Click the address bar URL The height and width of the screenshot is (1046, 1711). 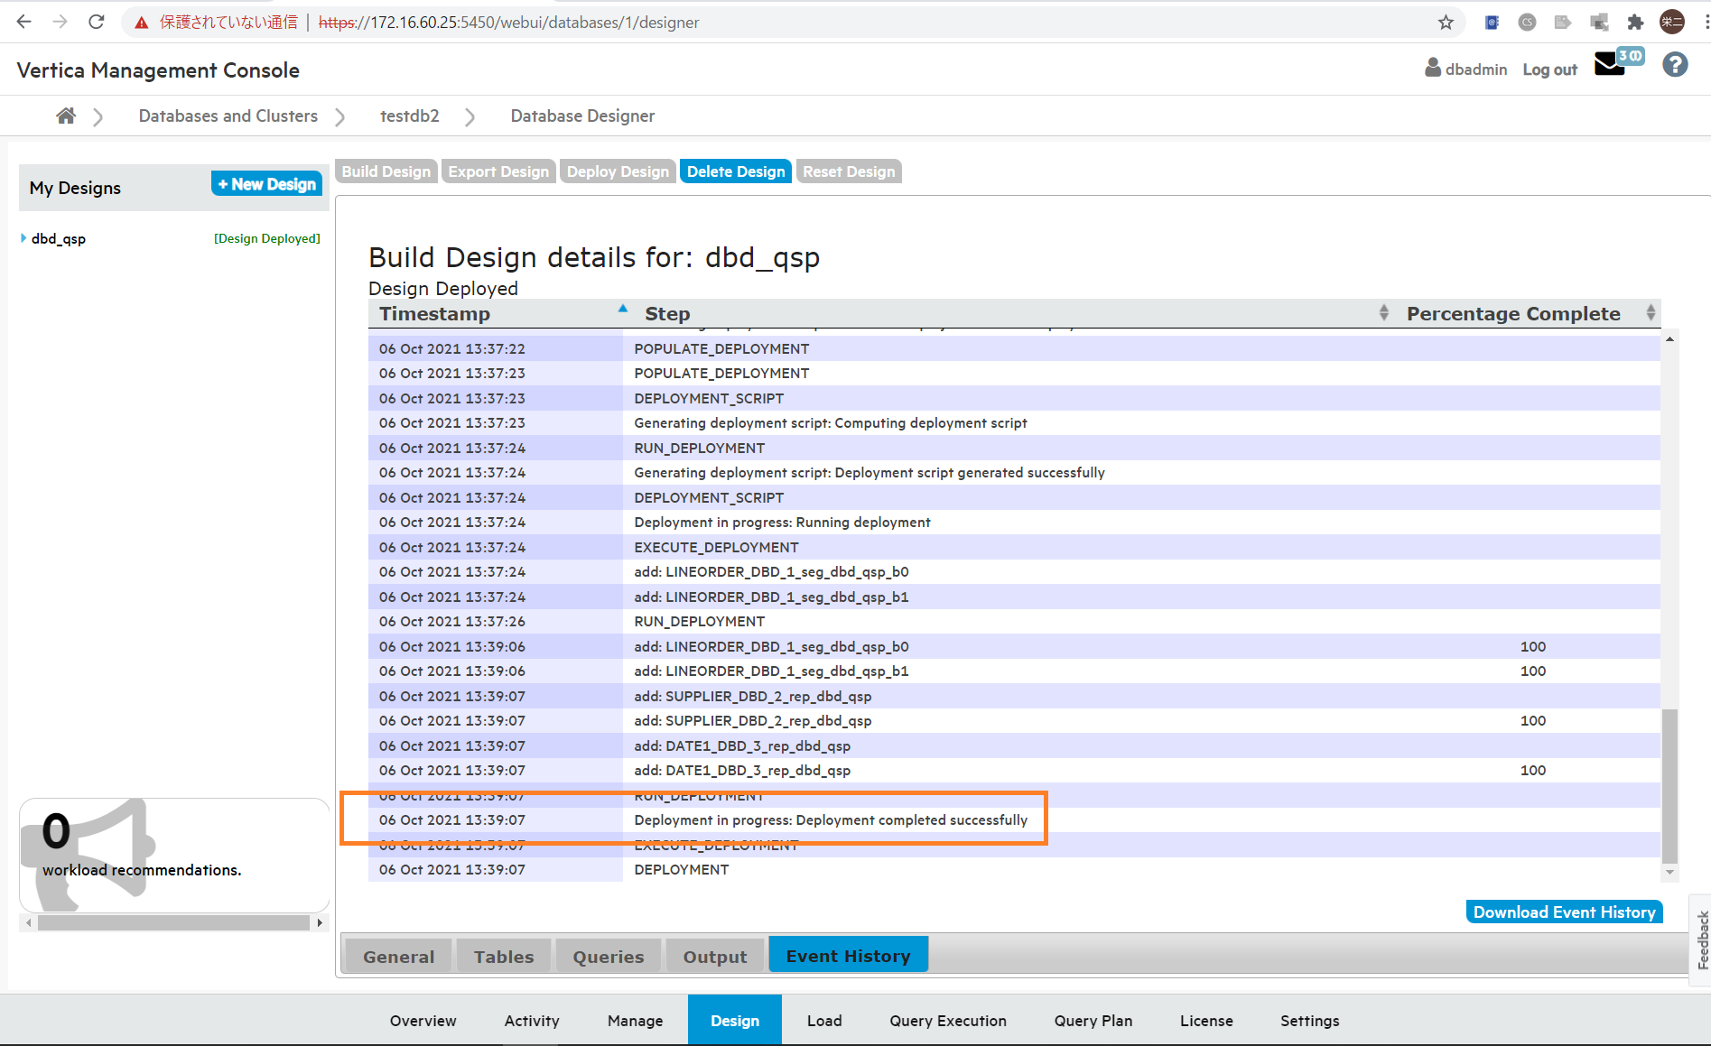[508, 23]
